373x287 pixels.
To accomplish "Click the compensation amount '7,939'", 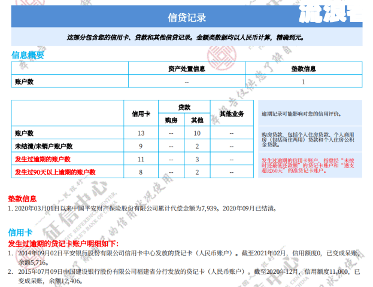I will [209, 209].
